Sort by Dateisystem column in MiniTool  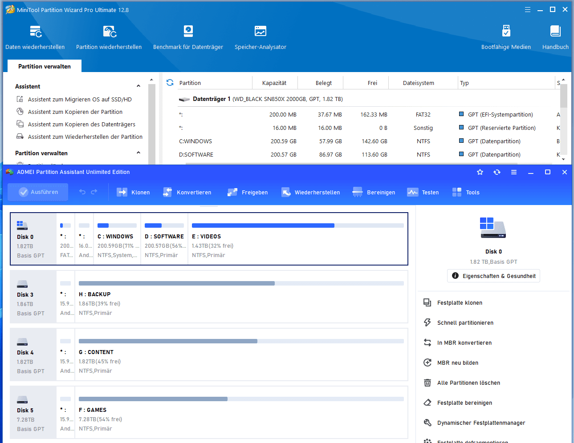tap(419, 83)
